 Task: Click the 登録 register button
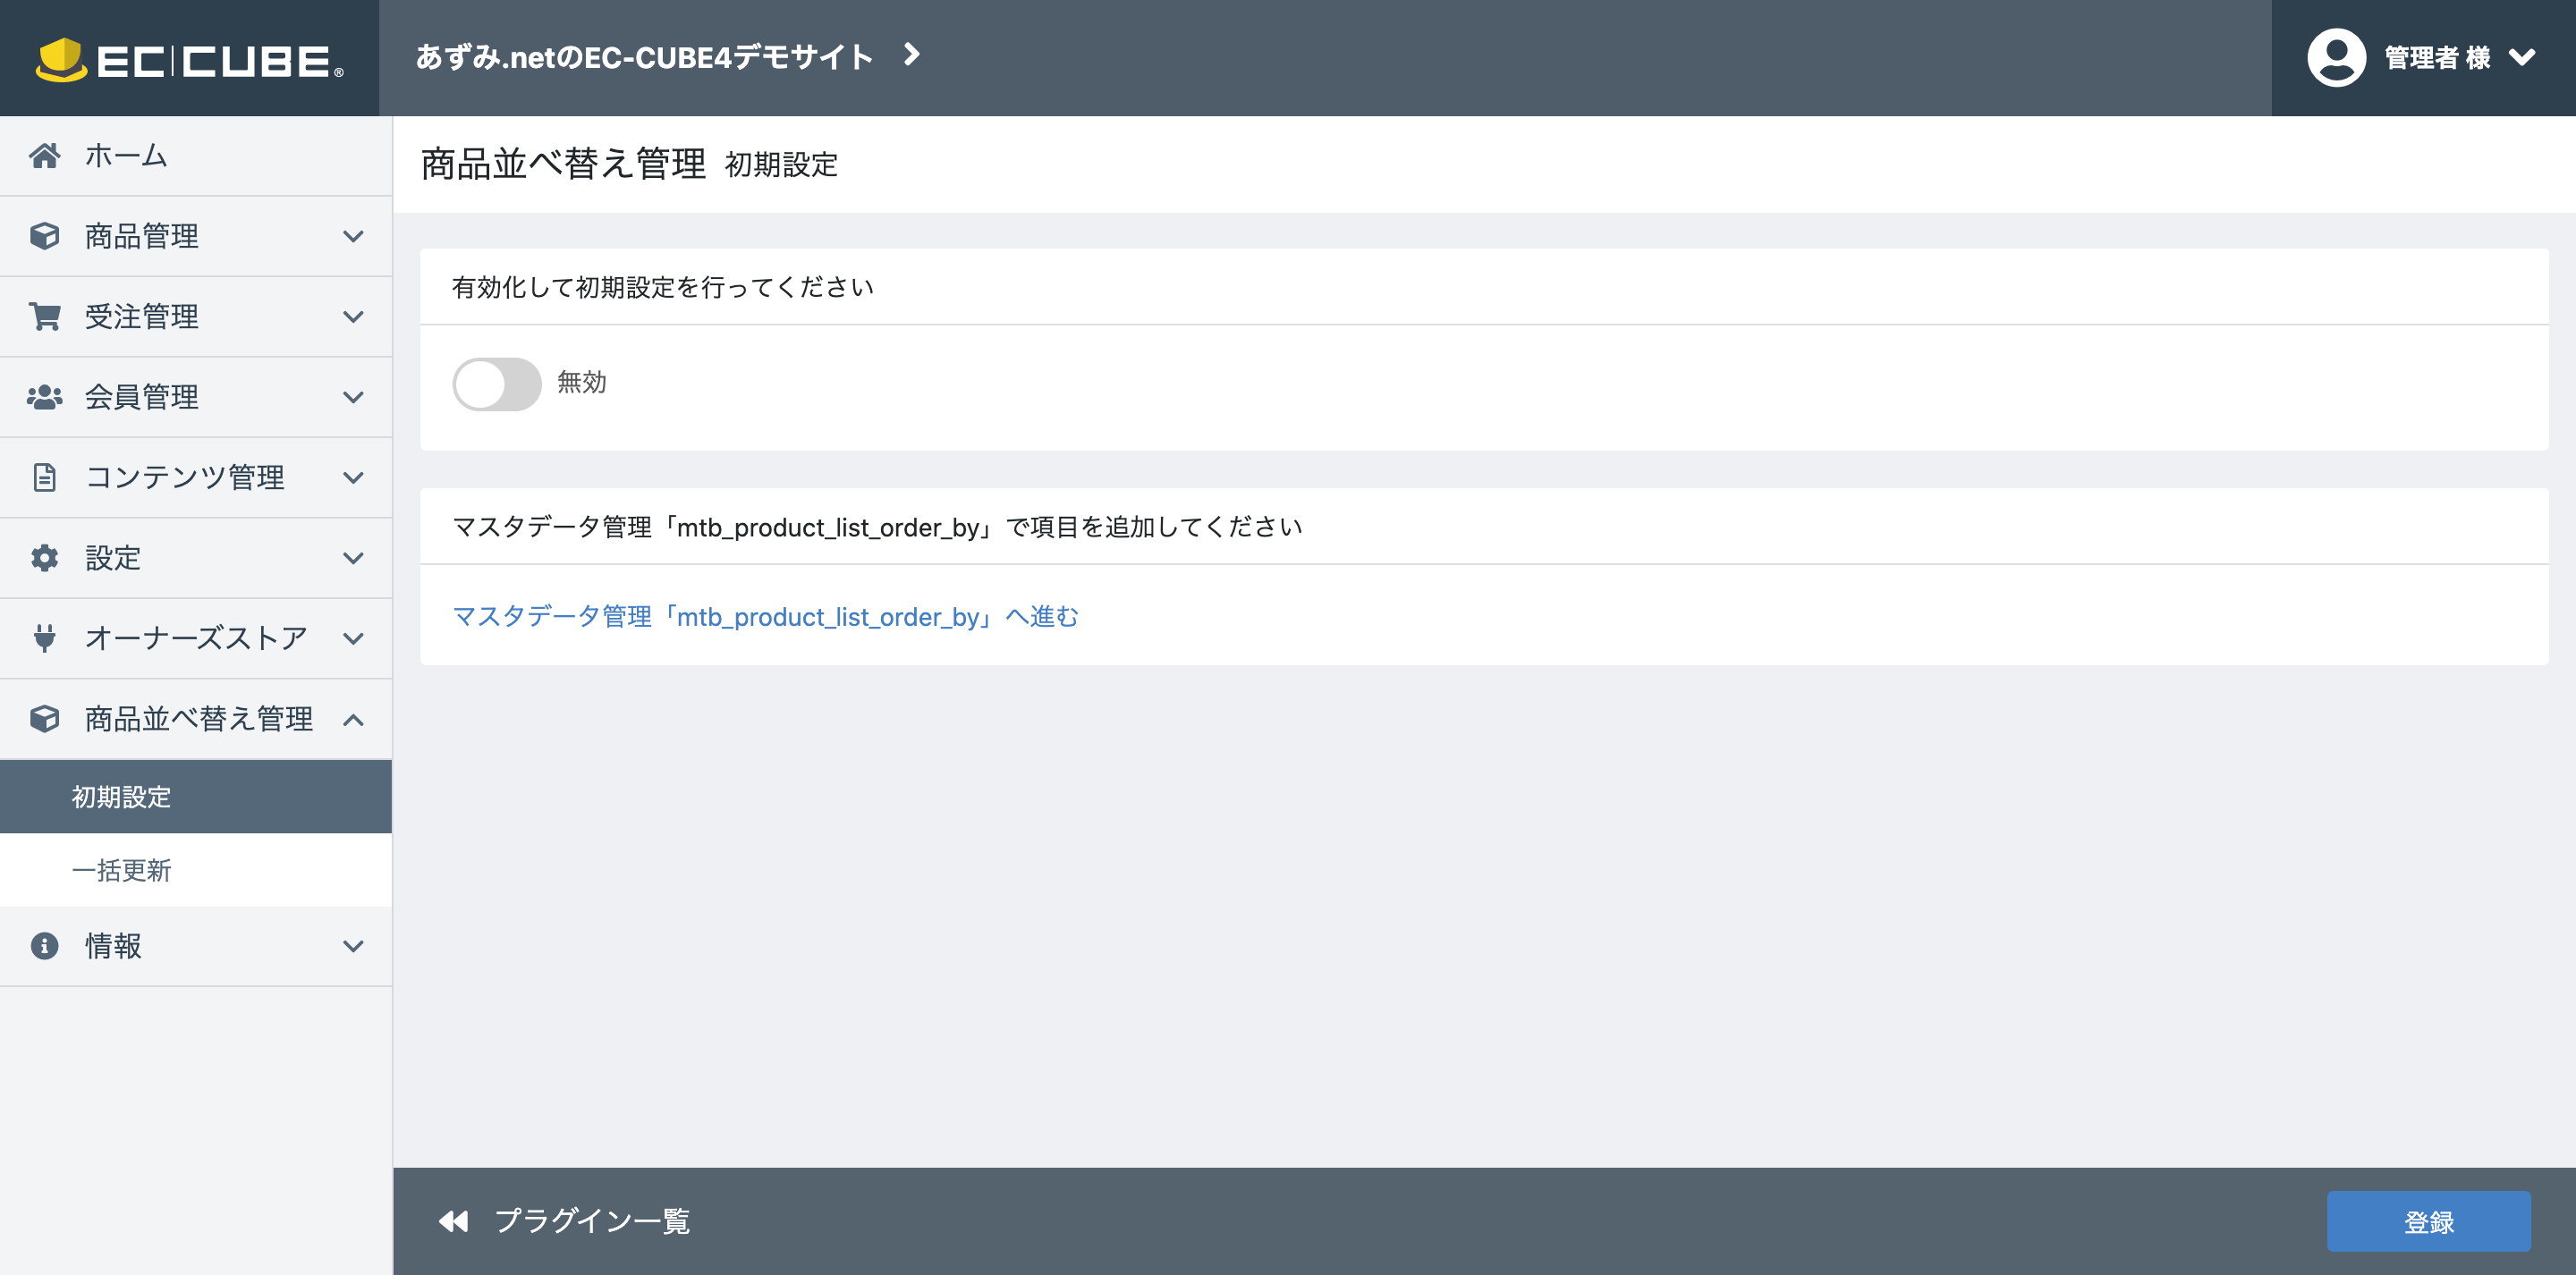point(2428,1221)
